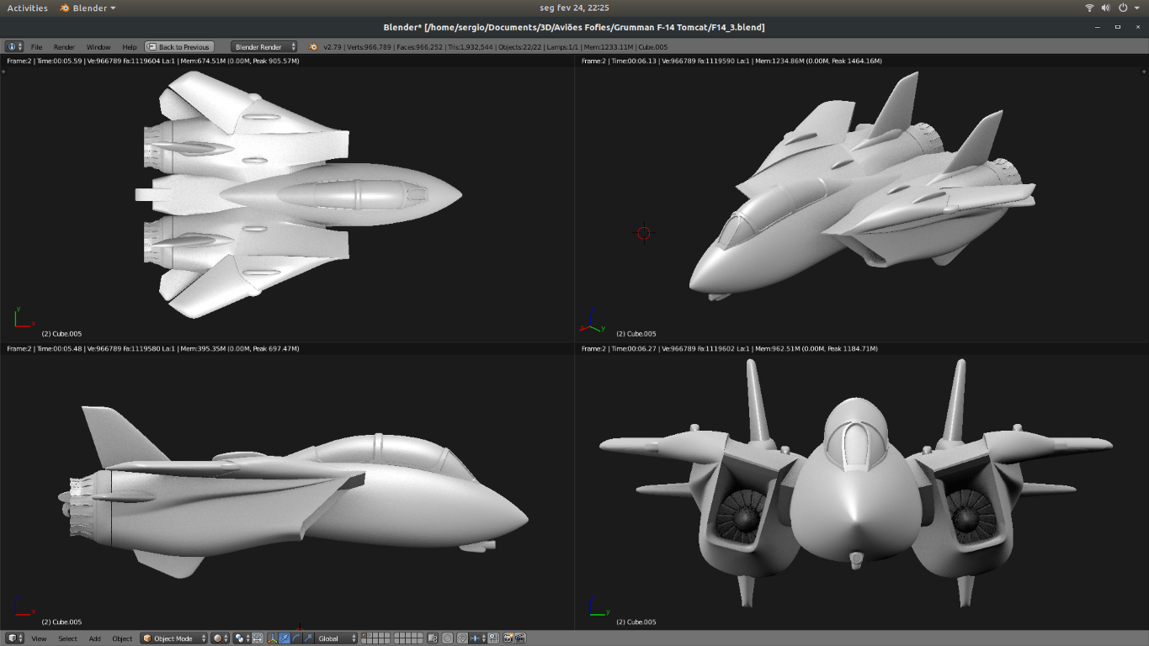
Task: Open the Select menu in 3D view header
Action: click(67, 638)
